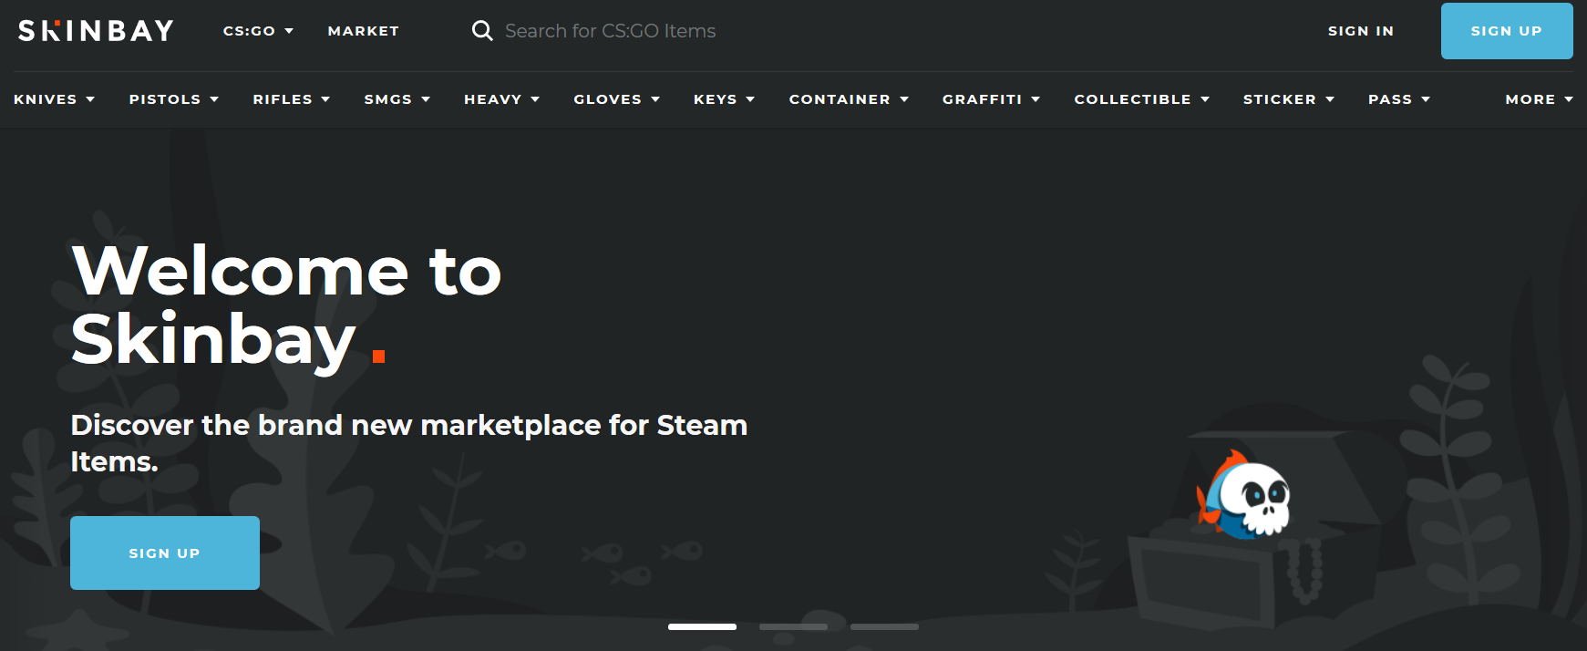Select the first carousel slide indicator
Viewport: 1587px width, 651px height.
702,626
